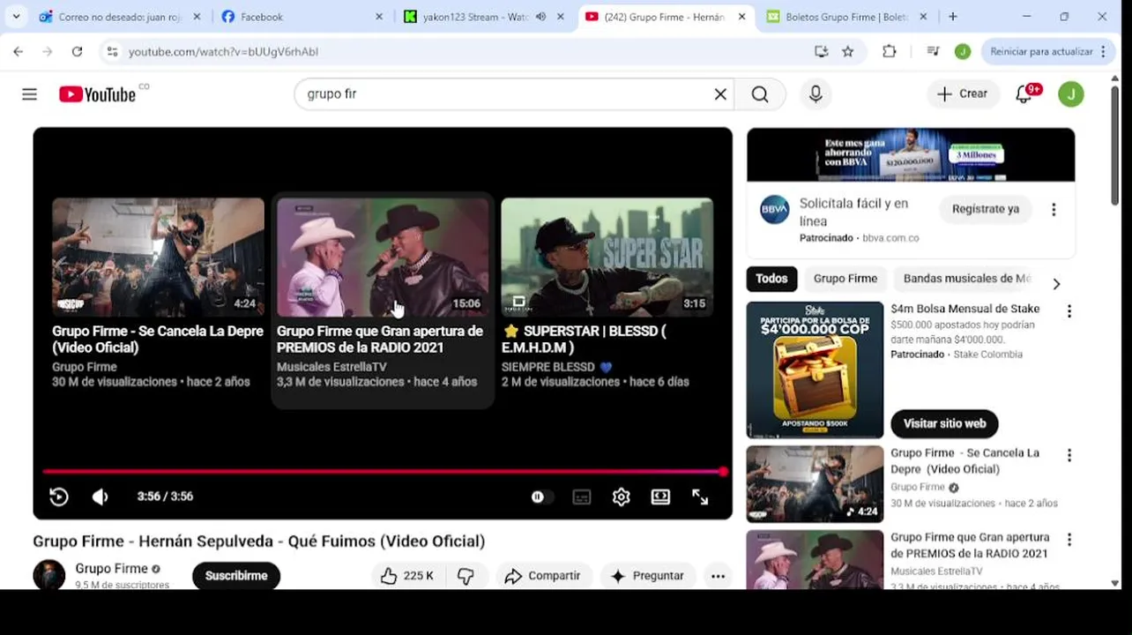Screen dimensions: 1132x635
Task: Show more filter chips with arrow
Action: click(x=1056, y=284)
